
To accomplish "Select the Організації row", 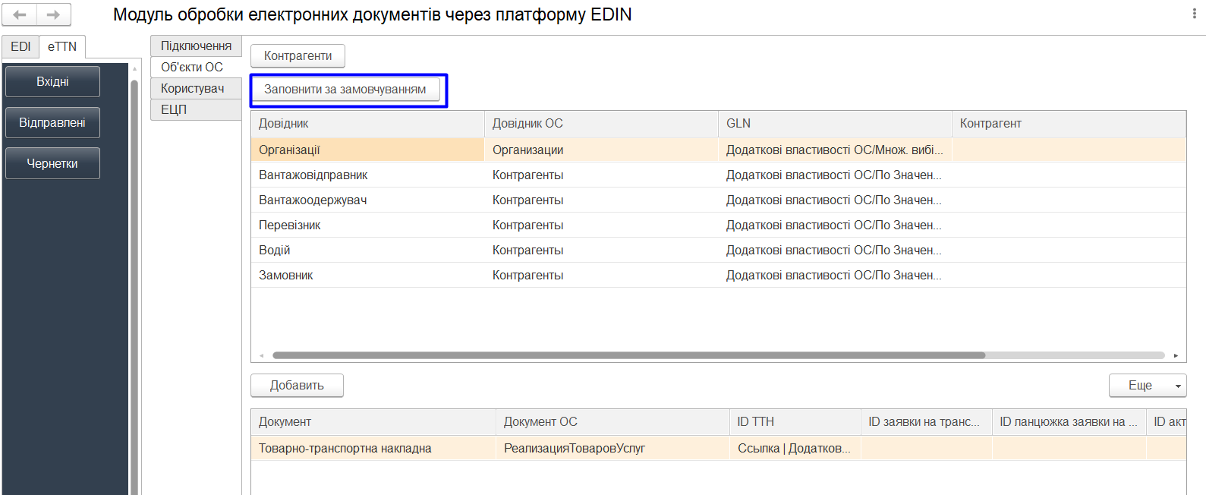I will 719,150.
